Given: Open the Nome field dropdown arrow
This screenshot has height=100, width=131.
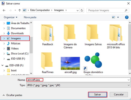Looking at the screenshot, I should coord(129,80).
